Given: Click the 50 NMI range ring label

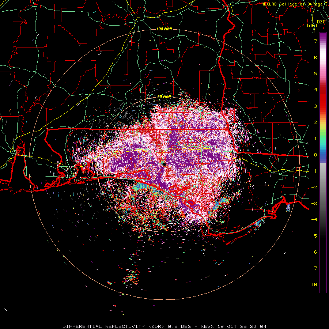Looking at the screenshot, I should coord(164,97).
